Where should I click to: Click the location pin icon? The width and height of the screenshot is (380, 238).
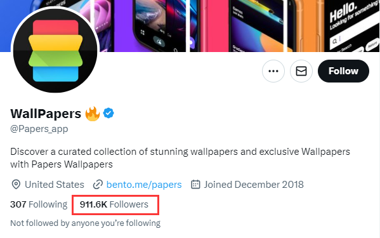tap(16, 185)
